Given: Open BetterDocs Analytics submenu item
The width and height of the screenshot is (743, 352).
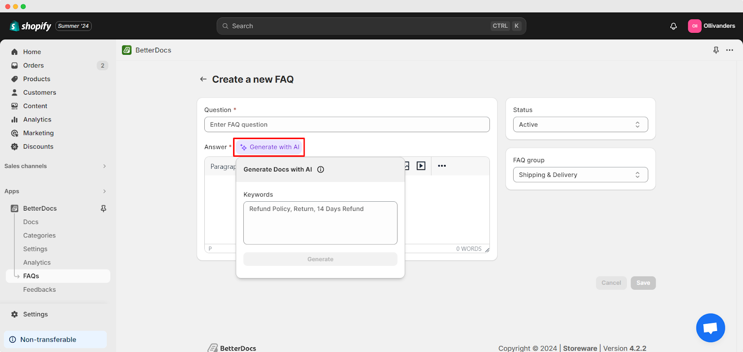Looking at the screenshot, I should coord(37,262).
